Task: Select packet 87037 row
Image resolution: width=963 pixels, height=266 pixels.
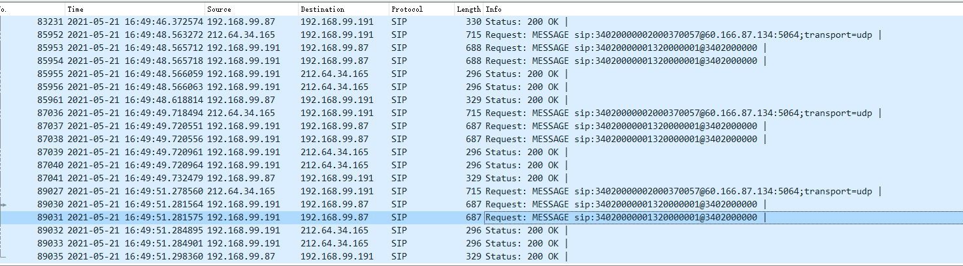Action: (x=261, y=126)
